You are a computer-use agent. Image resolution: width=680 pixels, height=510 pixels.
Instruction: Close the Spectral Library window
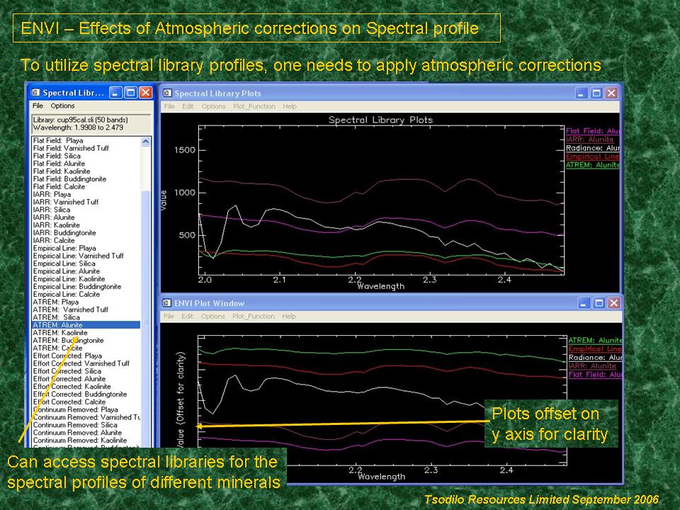tap(146, 92)
